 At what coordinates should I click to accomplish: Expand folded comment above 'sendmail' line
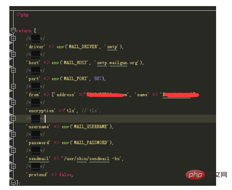13,150
